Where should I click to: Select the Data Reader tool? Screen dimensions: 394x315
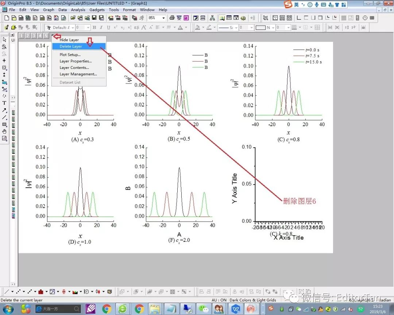pyautogui.click(x=4, y=67)
